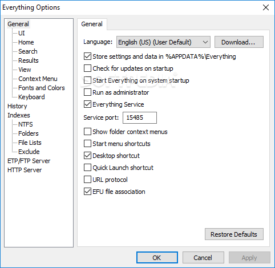Open the UI settings page
The height and width of the screenshot is (268, 275).
[22, 33]
